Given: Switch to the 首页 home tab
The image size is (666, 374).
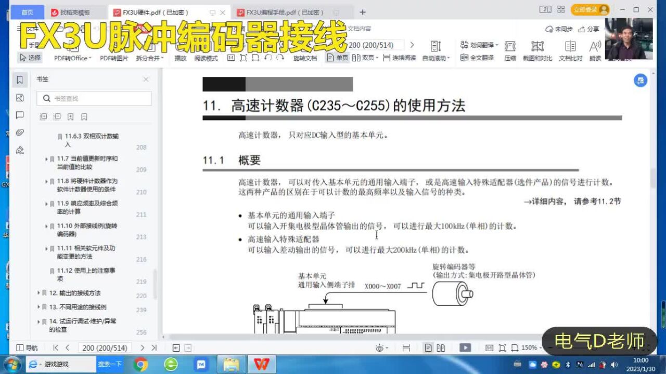Looking at the screenshot, I should pyautogui.click(x=28, y=12).
